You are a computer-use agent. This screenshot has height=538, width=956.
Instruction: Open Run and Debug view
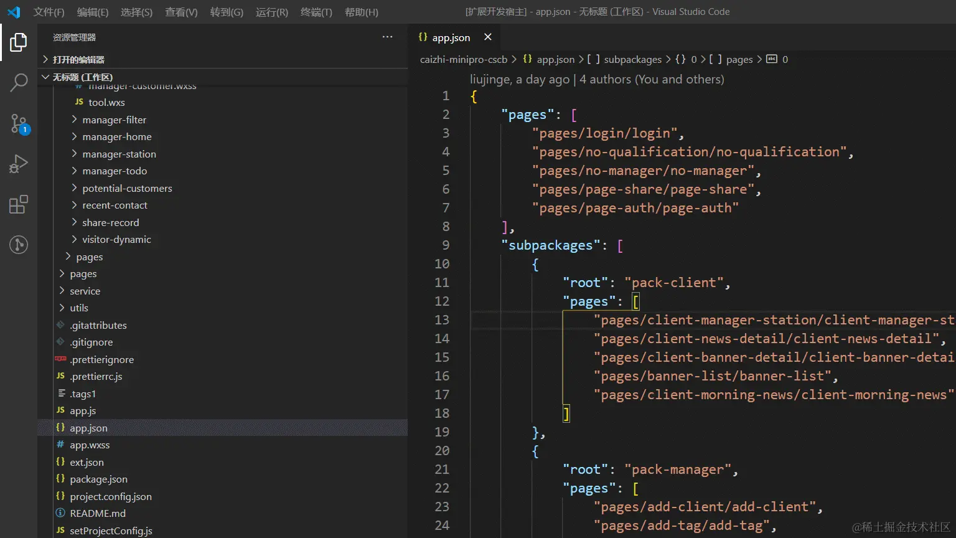(19, 164)
